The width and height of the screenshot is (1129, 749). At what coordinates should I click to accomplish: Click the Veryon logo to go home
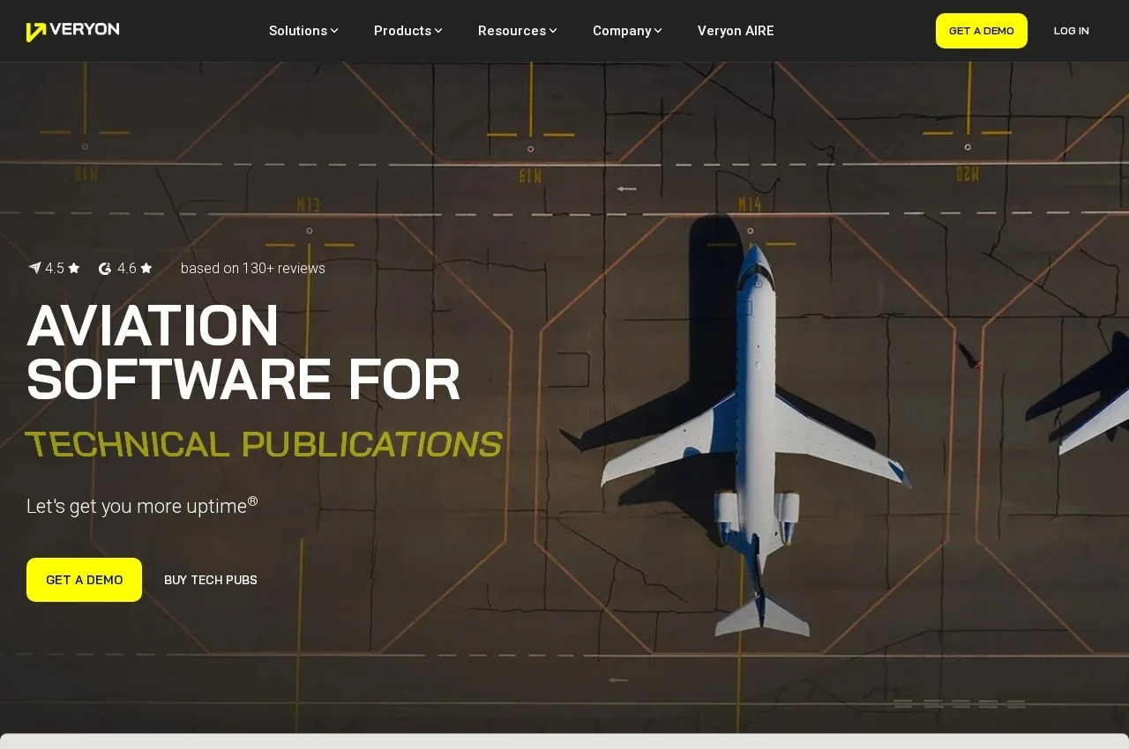tap(73, 31)
